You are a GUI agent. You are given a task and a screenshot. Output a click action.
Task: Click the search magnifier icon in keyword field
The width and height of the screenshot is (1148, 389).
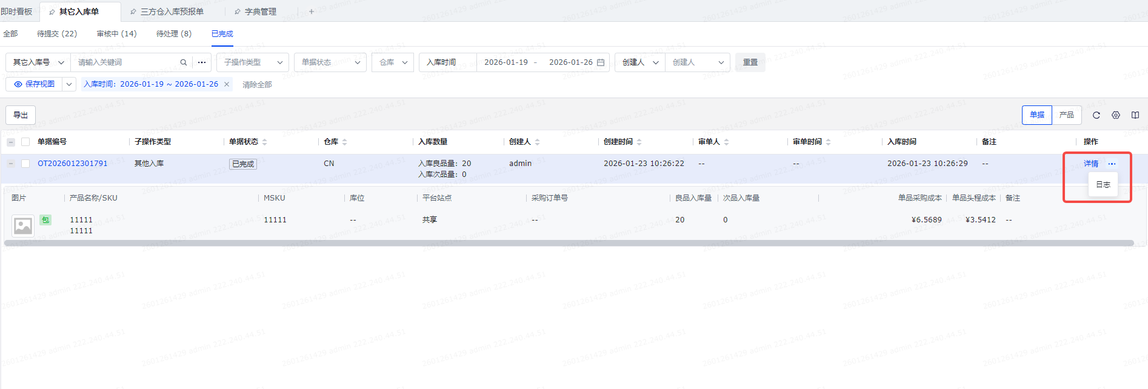(183, 62)
